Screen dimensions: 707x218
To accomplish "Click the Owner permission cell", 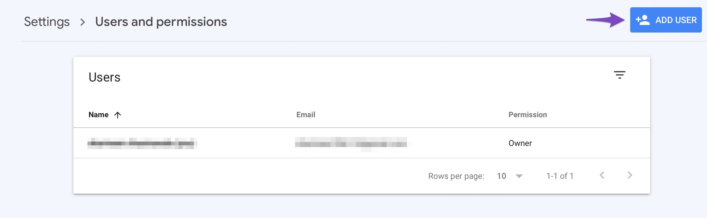I will tap(520, 143).
